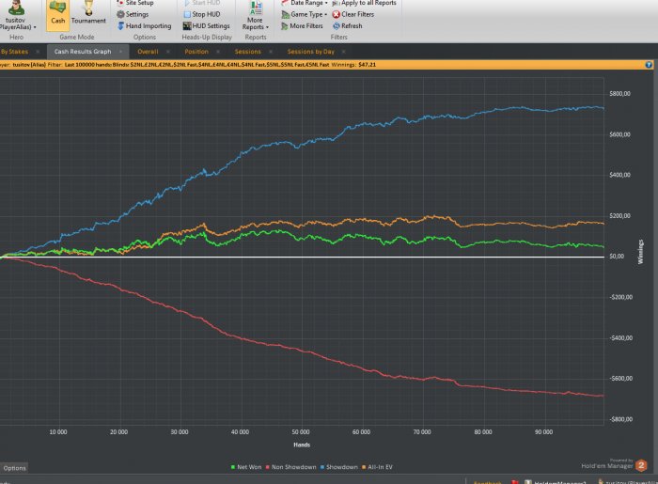Image resolution: width=658 pixels, height=484 pixels.
Task: Open the Settings option
Action: tap(136, 15)
